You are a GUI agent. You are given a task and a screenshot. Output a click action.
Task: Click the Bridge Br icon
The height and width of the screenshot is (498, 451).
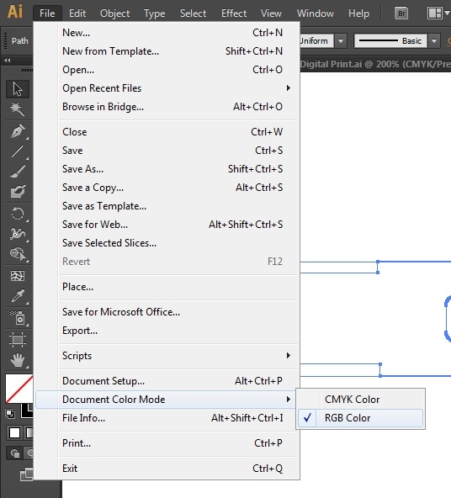pyautogui.click(x=401, y=13)
